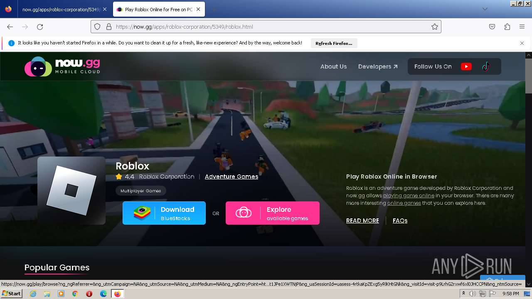Dismiss the Firefox refresh notification bar
Image resolution: width=532 pixels, height=299 pixels.
click(522, 43)
